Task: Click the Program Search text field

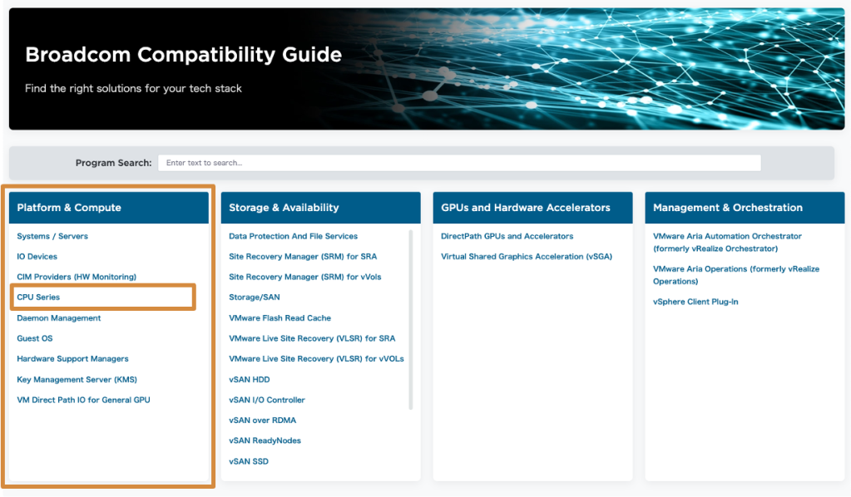Action: click(x=459, y=163)
